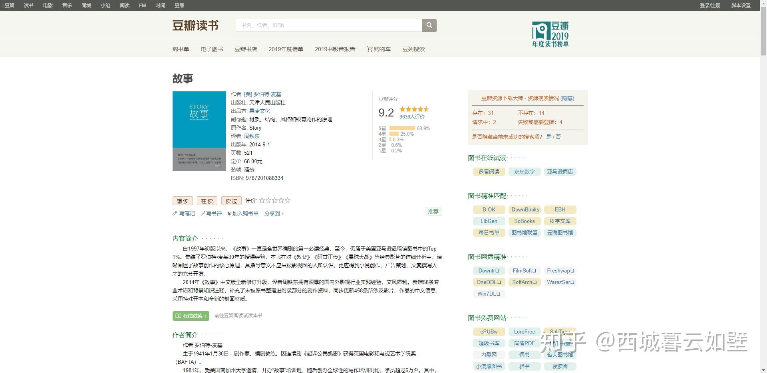The height and width of the screenshot is (373, 767).
Task: Click the 写书评 pencil link
Action: point(211,213)
